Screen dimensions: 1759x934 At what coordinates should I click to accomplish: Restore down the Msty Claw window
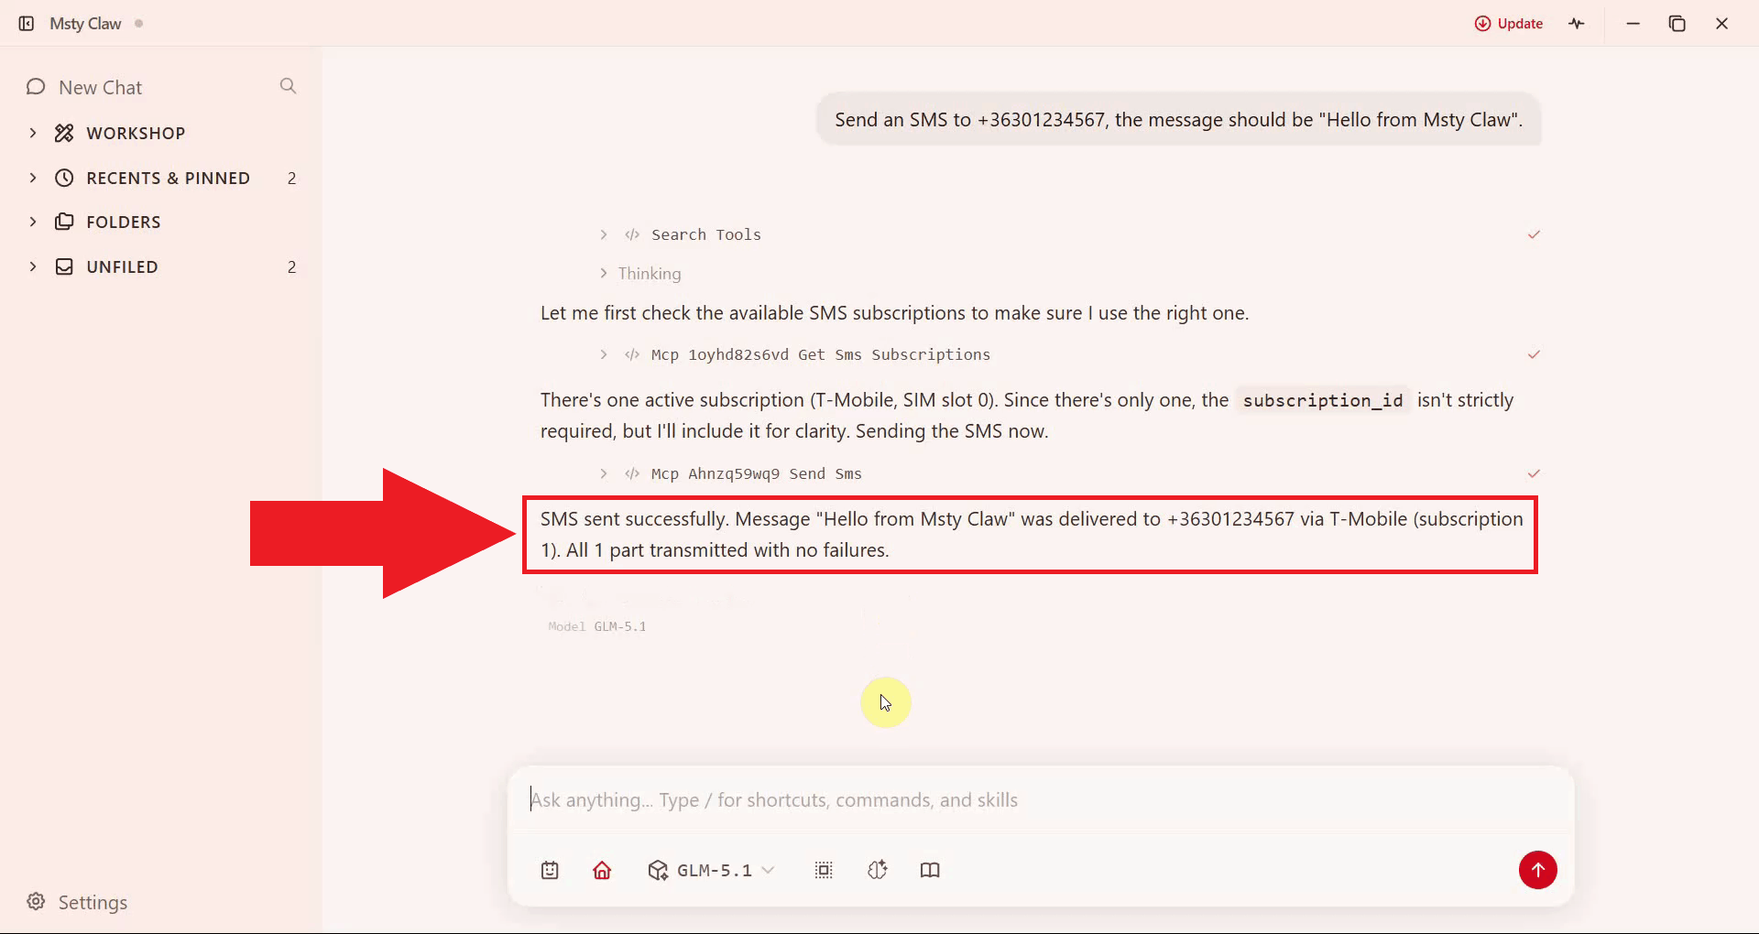1677,24
